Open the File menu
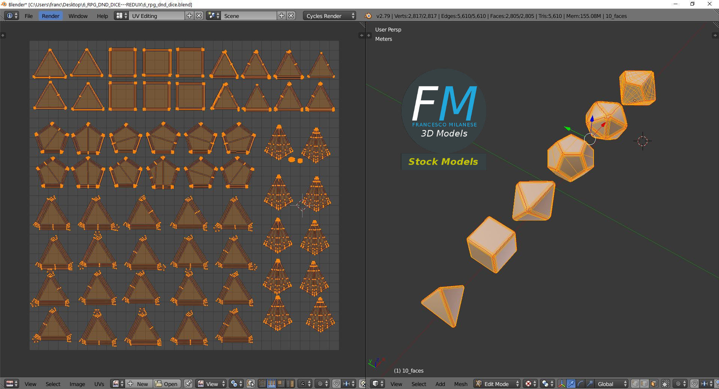 (x=28, y=16)
